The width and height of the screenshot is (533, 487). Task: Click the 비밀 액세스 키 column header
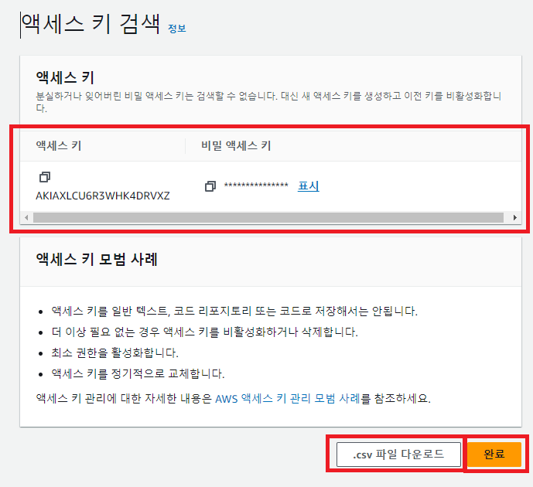pos(236,146)
